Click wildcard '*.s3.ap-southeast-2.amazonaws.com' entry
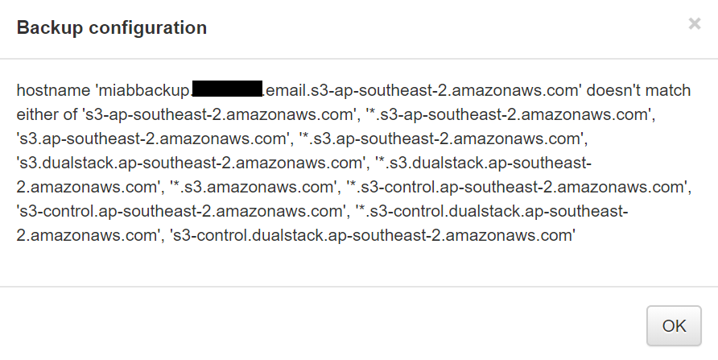Image resolution: width=718 pixels, height=360 pixels. (441, 139)
